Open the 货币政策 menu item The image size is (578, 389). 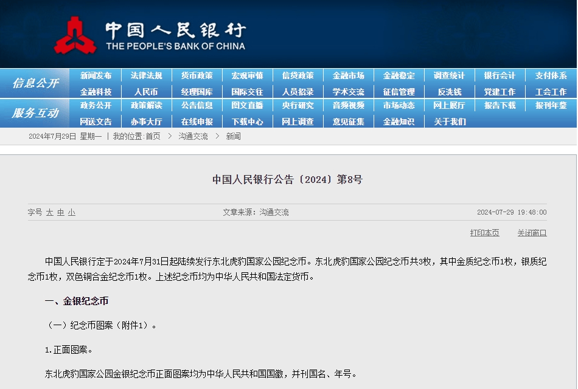point(197,75)
